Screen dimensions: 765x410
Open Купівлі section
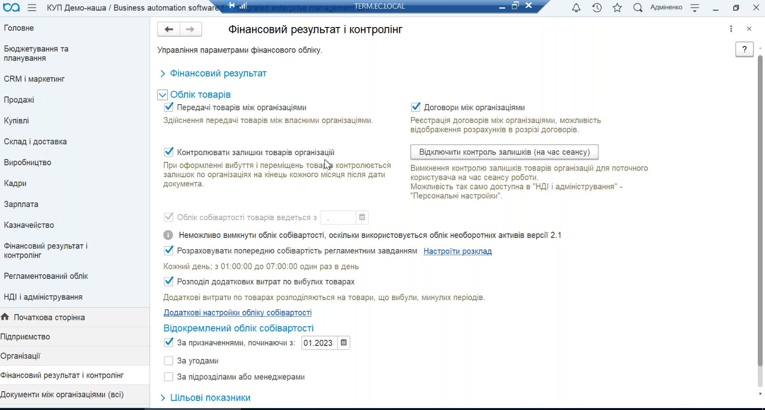16,120
